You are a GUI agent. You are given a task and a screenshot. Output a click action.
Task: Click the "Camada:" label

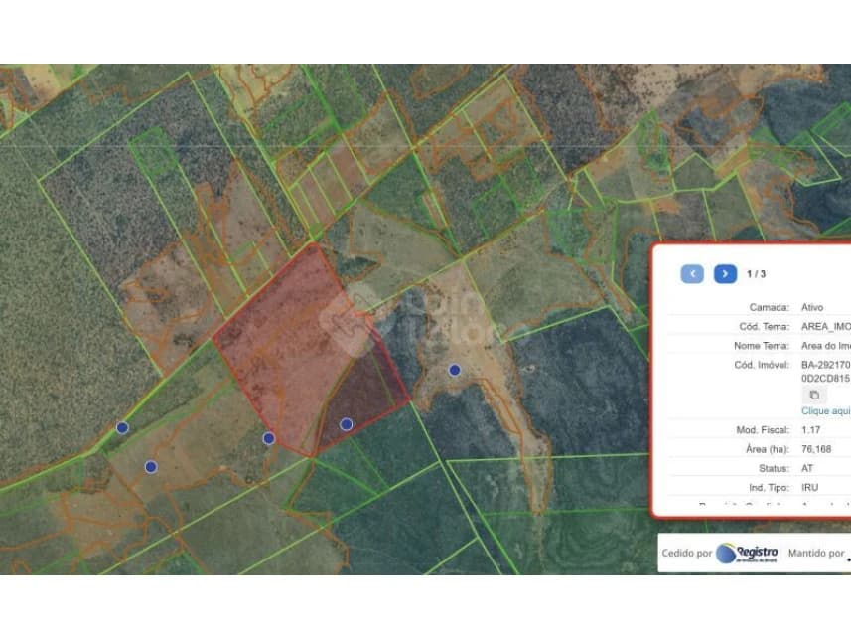tap(769, 307)
